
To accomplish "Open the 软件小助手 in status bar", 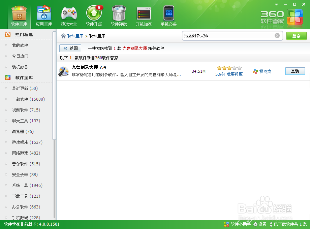I will [237, 224].
